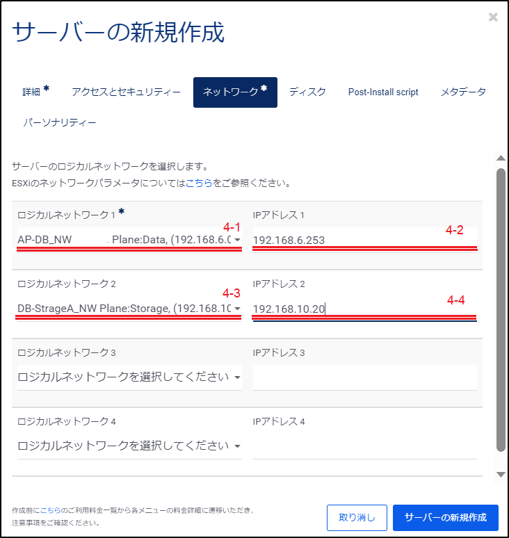Switch to アクセスとセキュリティー tab

(126, 92)
